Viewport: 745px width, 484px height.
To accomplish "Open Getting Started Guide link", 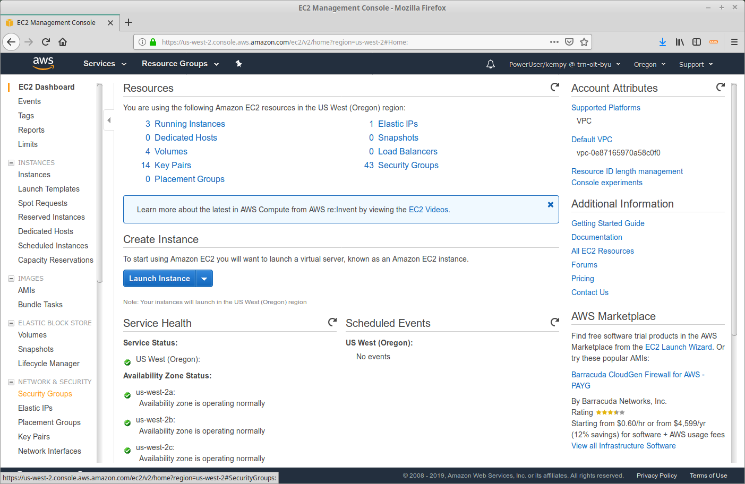I will pos(608,223).
